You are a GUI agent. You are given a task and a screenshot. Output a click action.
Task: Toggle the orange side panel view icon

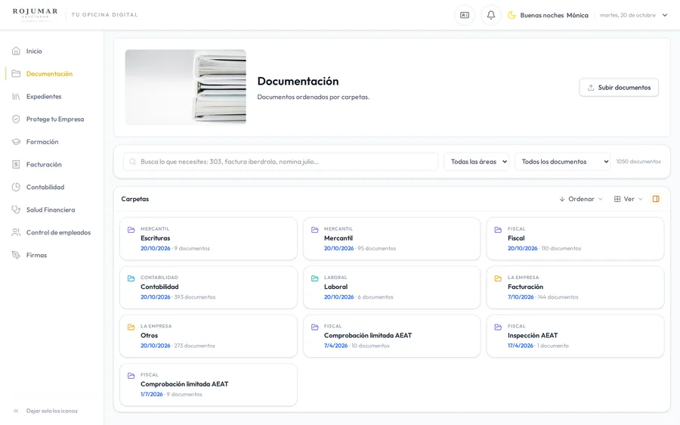[656, 199]
